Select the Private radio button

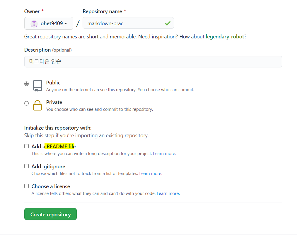pyautogui.click(x=27, y=103)
